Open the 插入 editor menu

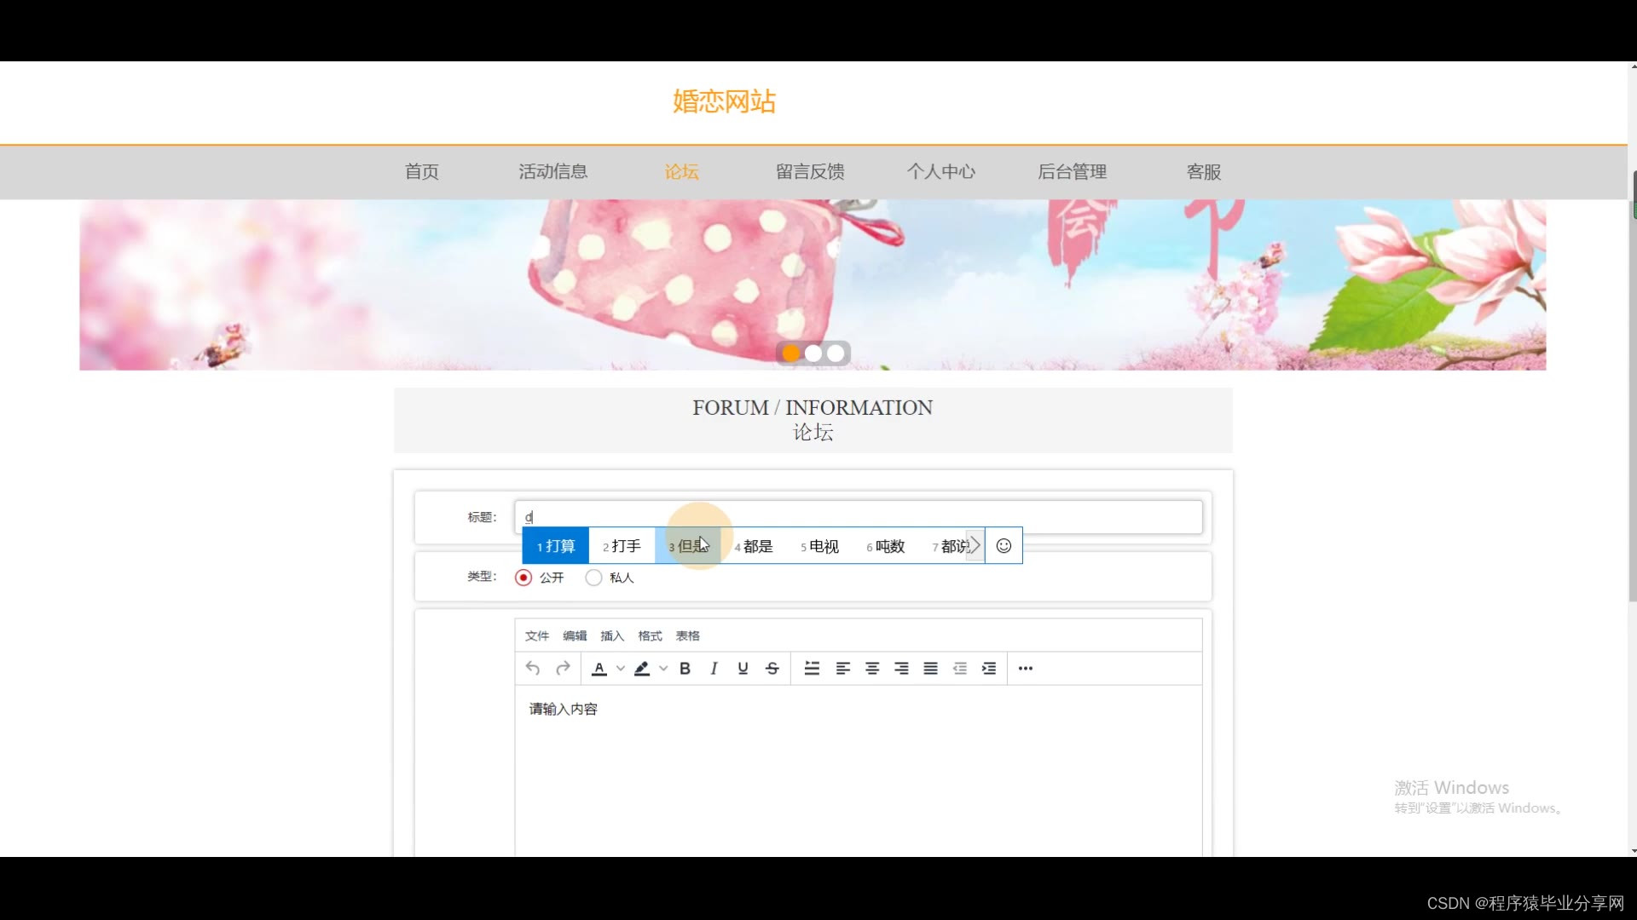pos(611,636)
